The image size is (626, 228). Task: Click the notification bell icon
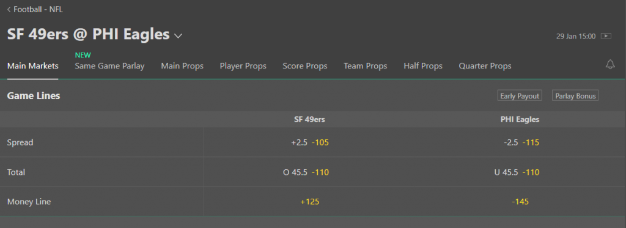click(610, 64)
